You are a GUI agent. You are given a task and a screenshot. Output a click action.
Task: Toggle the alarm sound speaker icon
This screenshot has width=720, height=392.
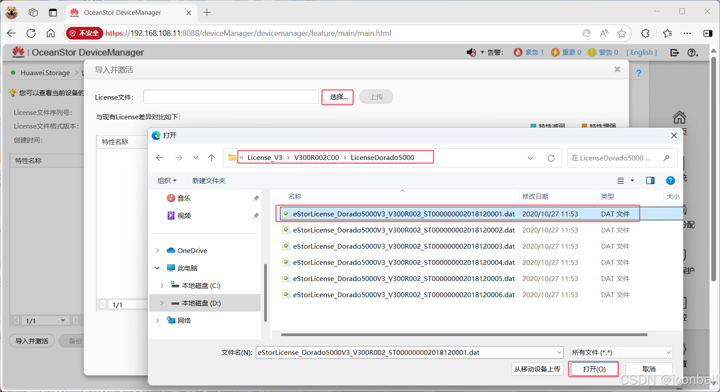pyautogui.click(x=471, y=52)
